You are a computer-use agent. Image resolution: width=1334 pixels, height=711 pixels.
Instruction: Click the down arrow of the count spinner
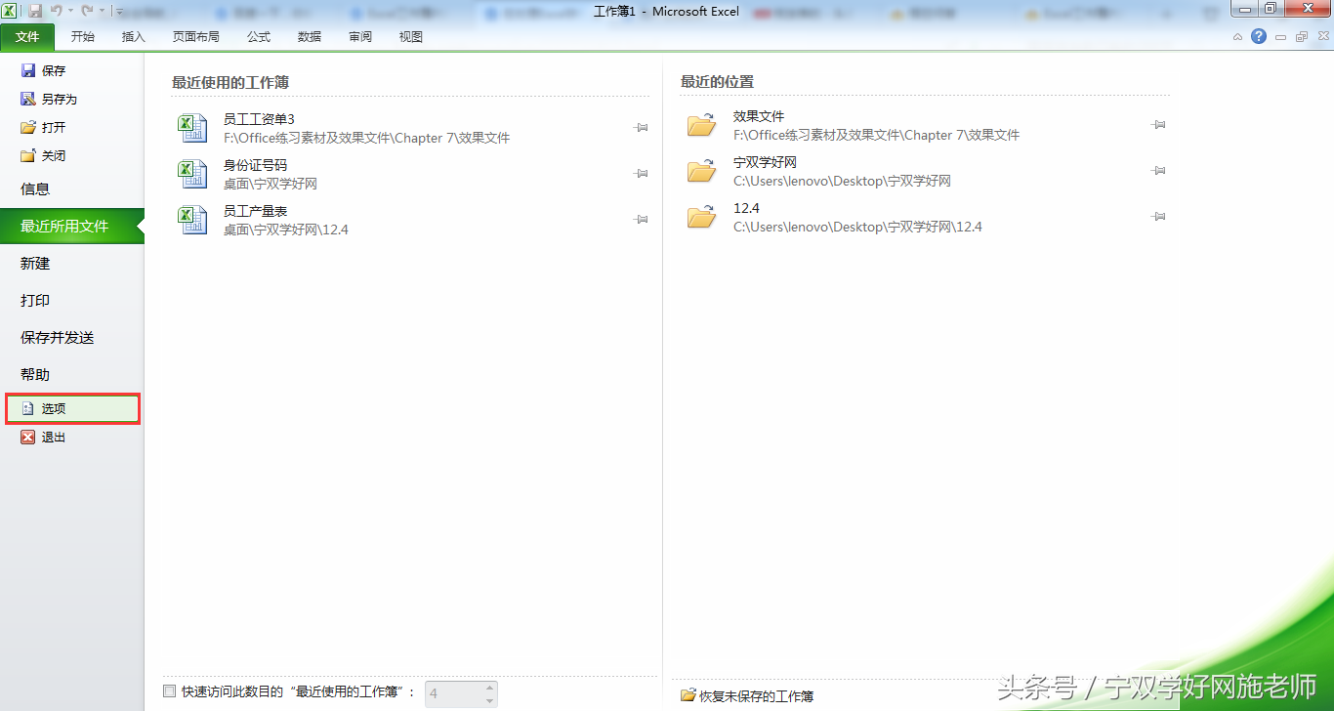click(x=490, y=700)
